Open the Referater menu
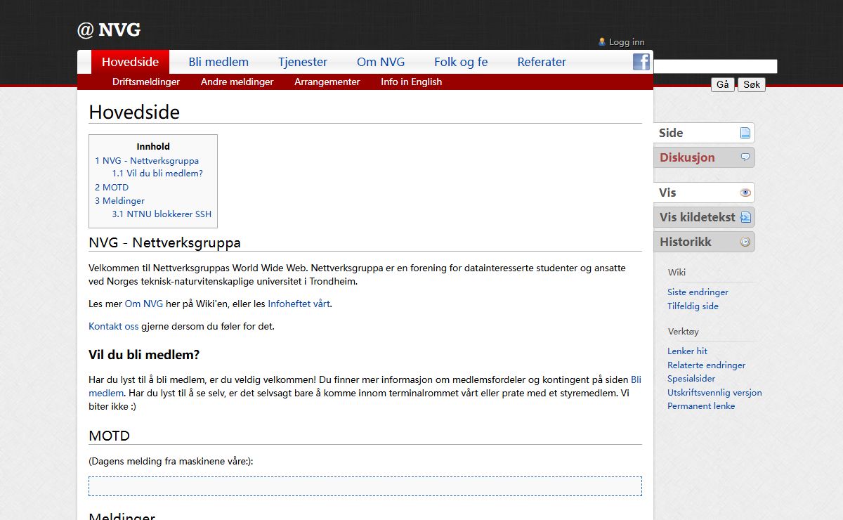This screenshot has height=520, width=843. tap(542, 62)
